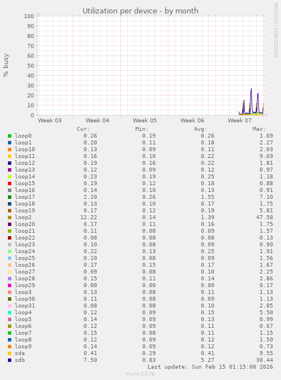The height and width of the screenshot is (380, 281).
Task: Select the 'Week 04' x-axis label
Action: [97, 121]
